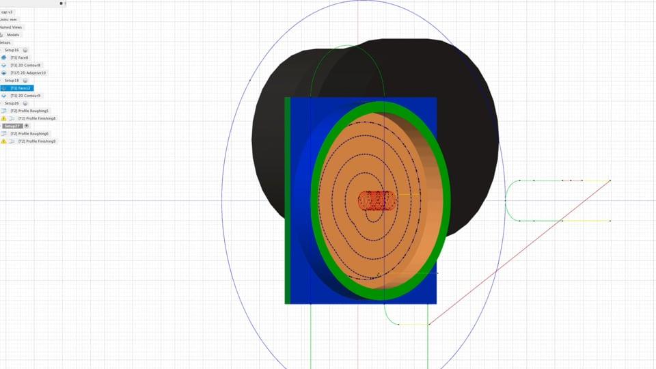Viewport: 656px width, 369px height.
Task: Select the [T2] Profile Finishing9 operation
Action: click(x=37, y=141)
